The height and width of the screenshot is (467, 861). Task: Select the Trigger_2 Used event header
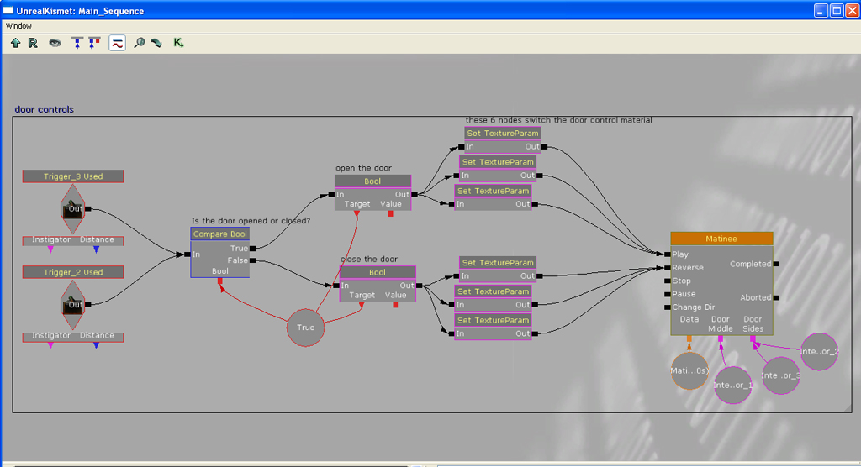point(73,272)
